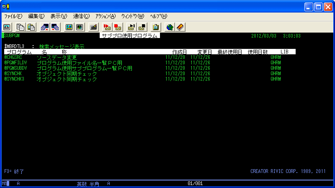
Task: Click the Receive File from Host icon
Action: tap(55, 27)
